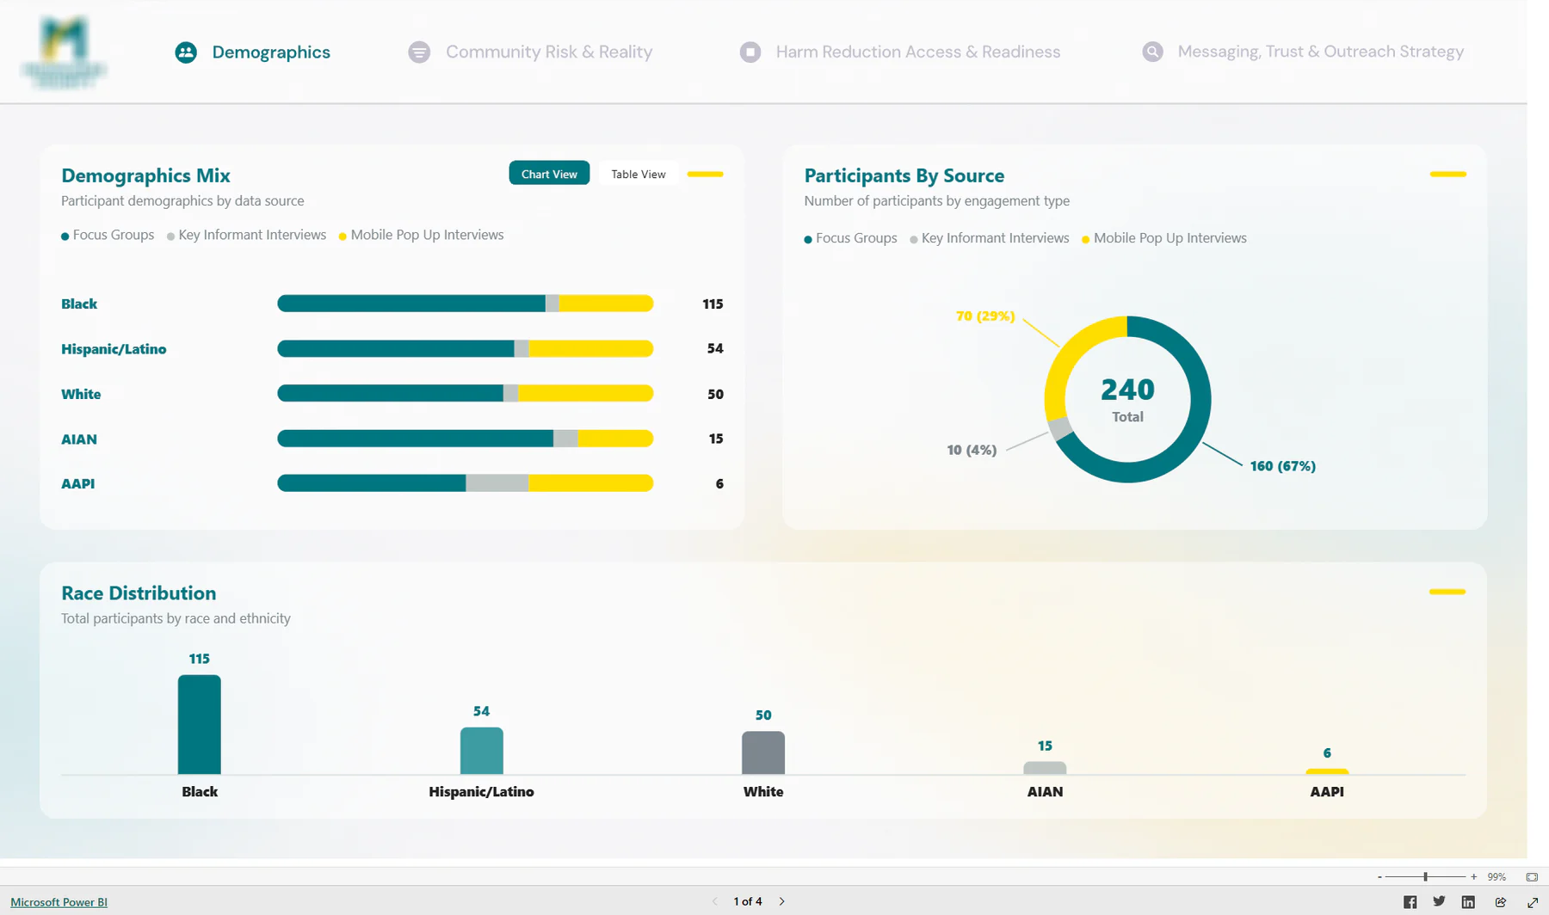Go to next report page
The width and height of the screenshot is (1549, 915).
click(x=781, y=901)
